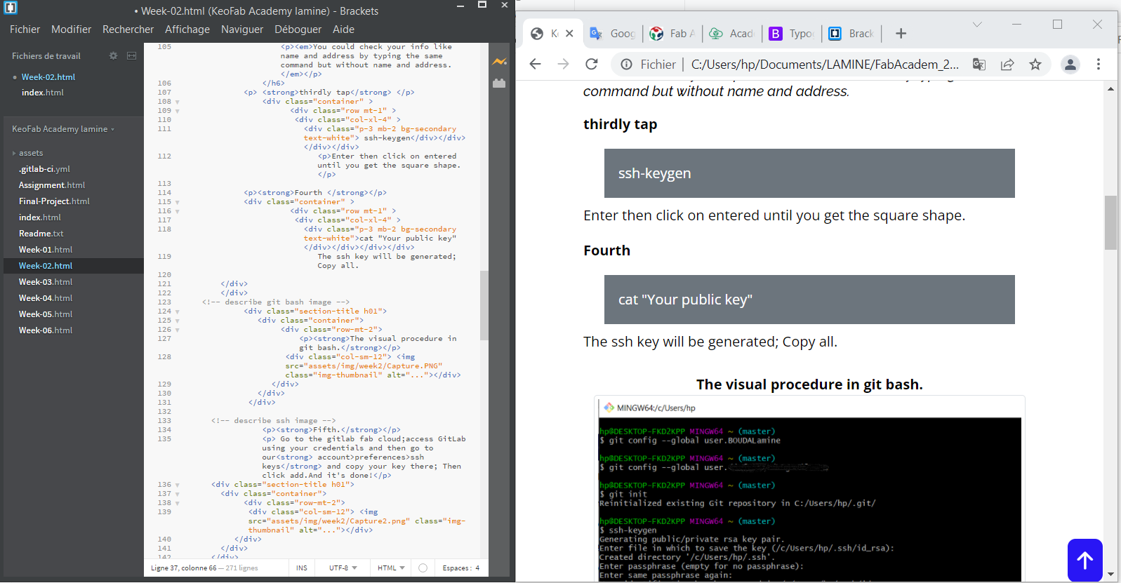The image size is (1121, 583).
Task: Click linting status circle in status bar
Action: click(423, 568)
